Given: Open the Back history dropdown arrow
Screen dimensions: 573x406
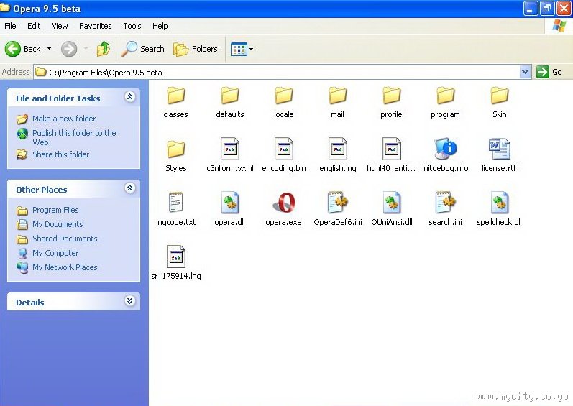Looking at the screenshot, I should point(50,49).
